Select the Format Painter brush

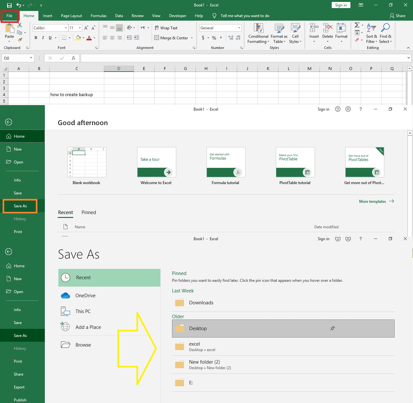click(20, 40)
